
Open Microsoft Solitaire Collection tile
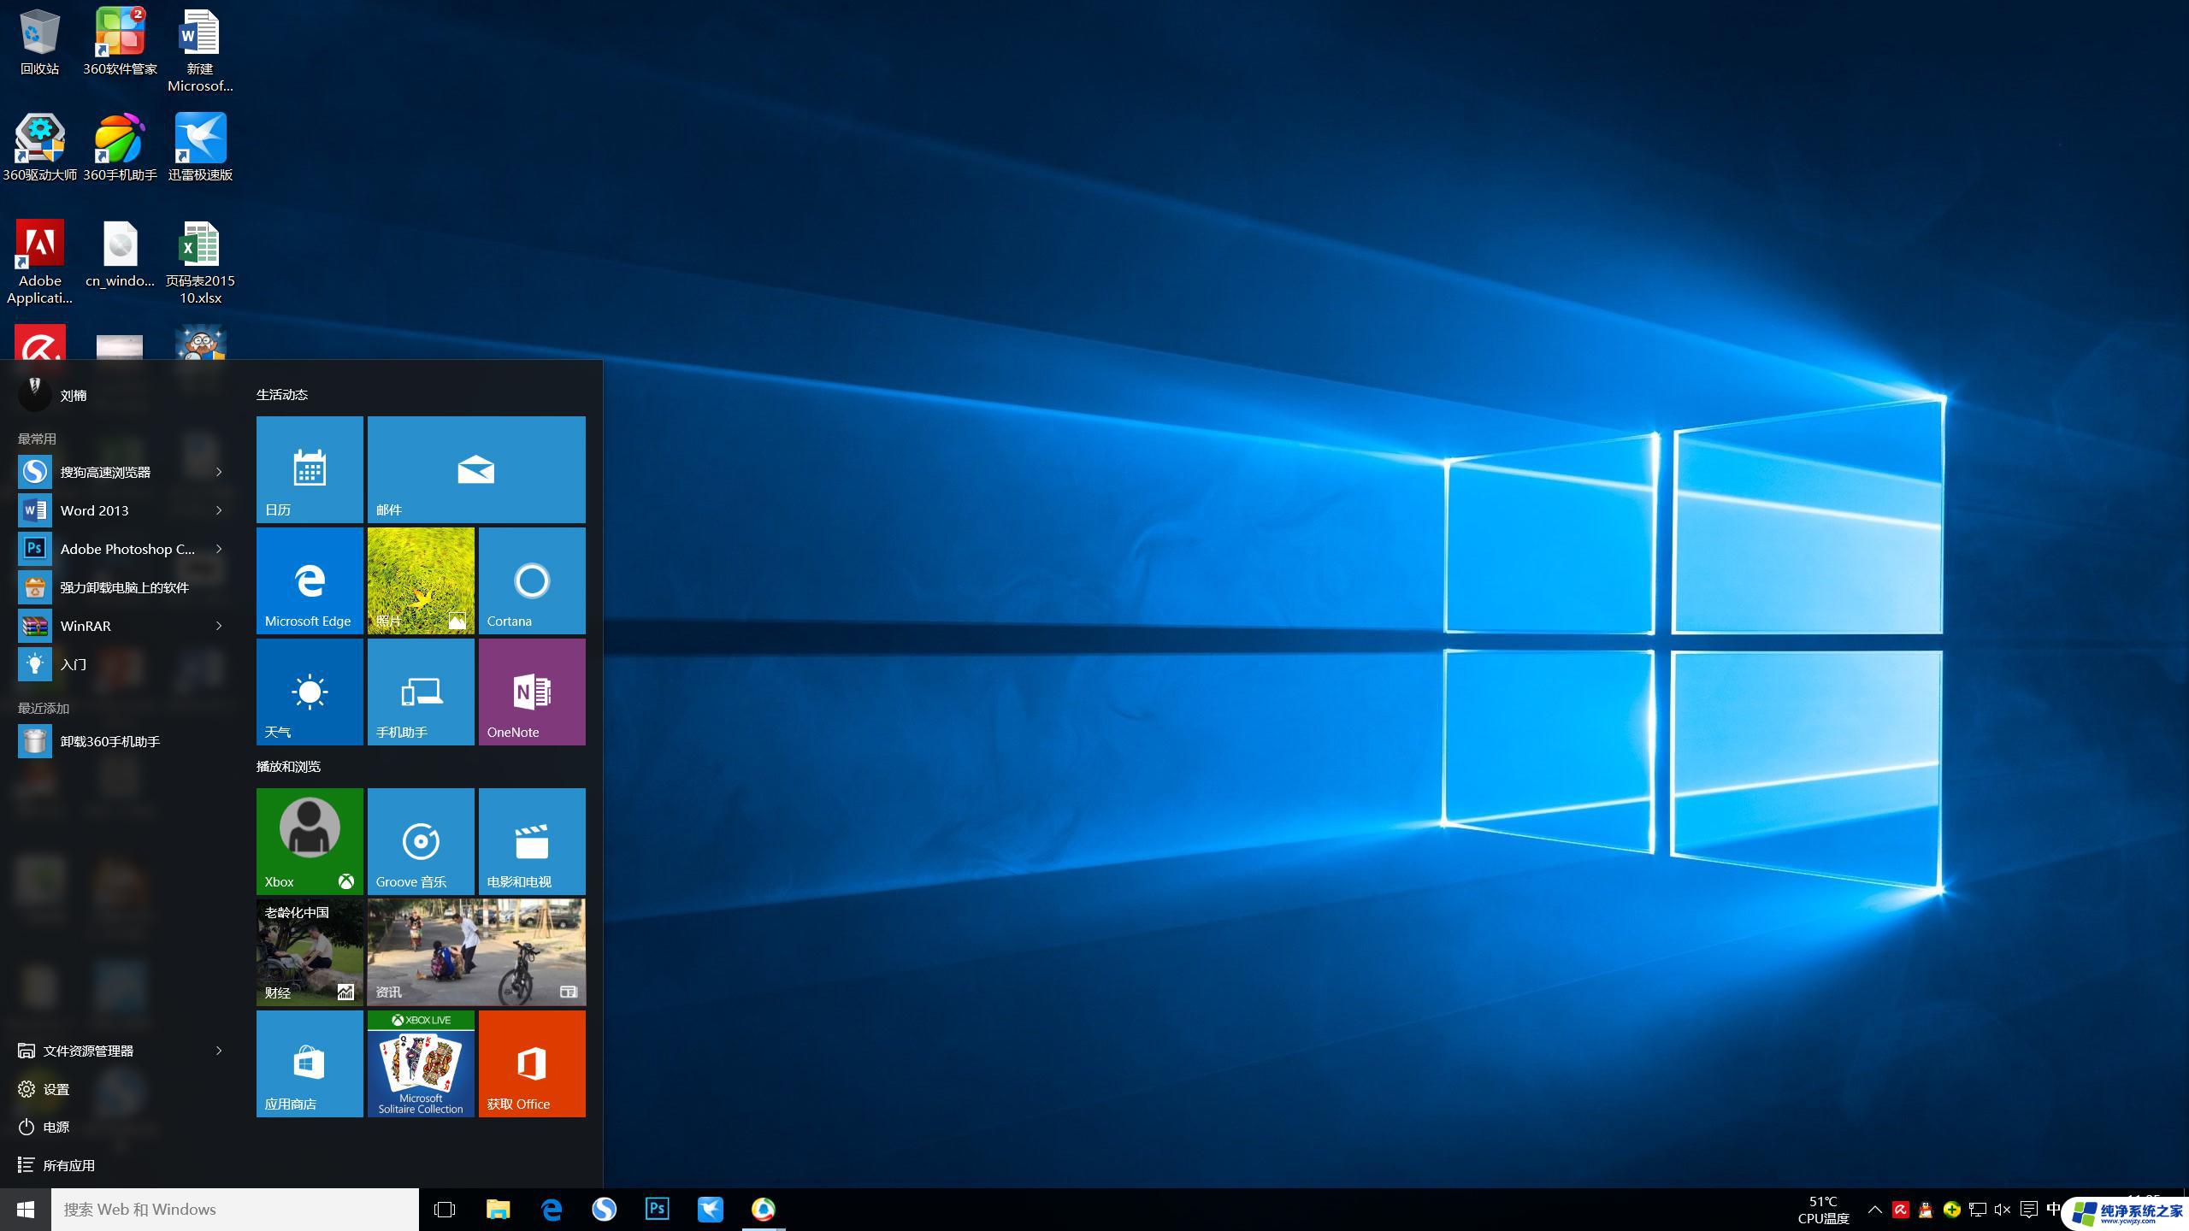[x=420, y=1063]
